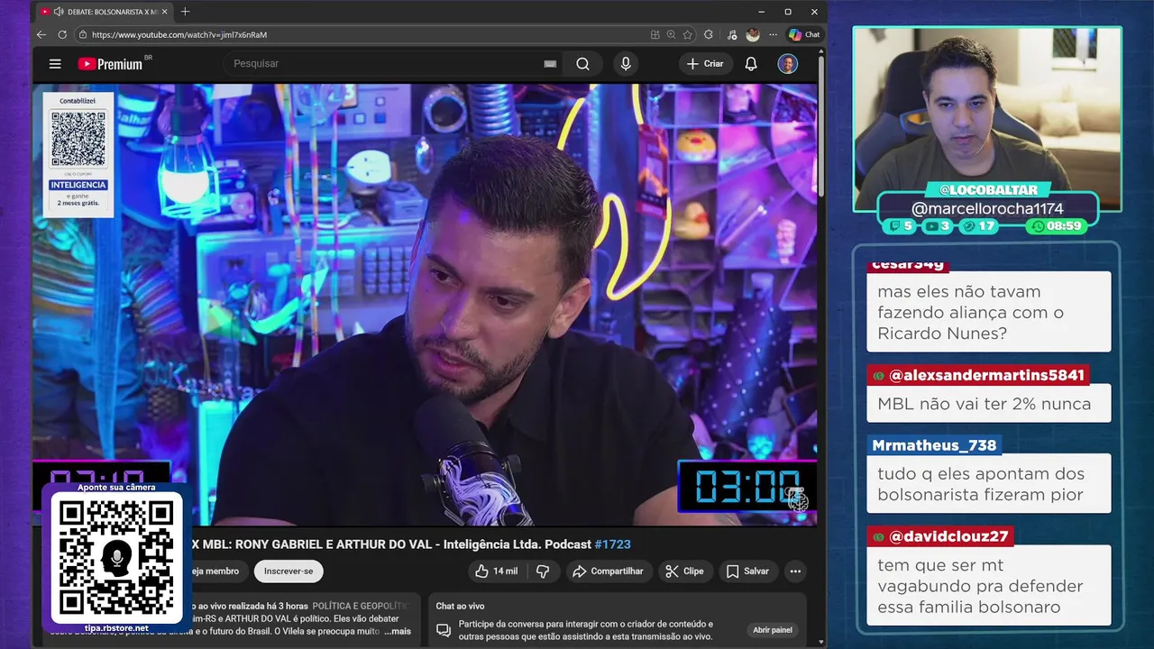Switch to the DEBATE: BOLSONARISTA X MBL tab
This screenshot has width=1154, height=649.
(x=105, y=12)
